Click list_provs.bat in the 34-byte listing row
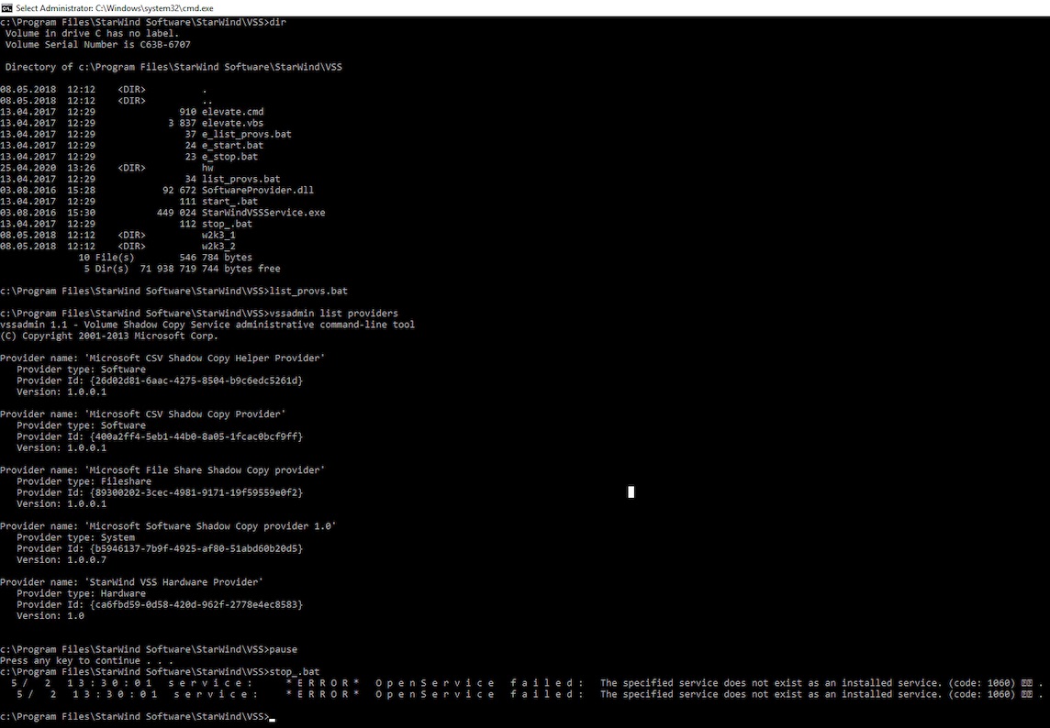 pyautogui.click(x=241, y=180)
